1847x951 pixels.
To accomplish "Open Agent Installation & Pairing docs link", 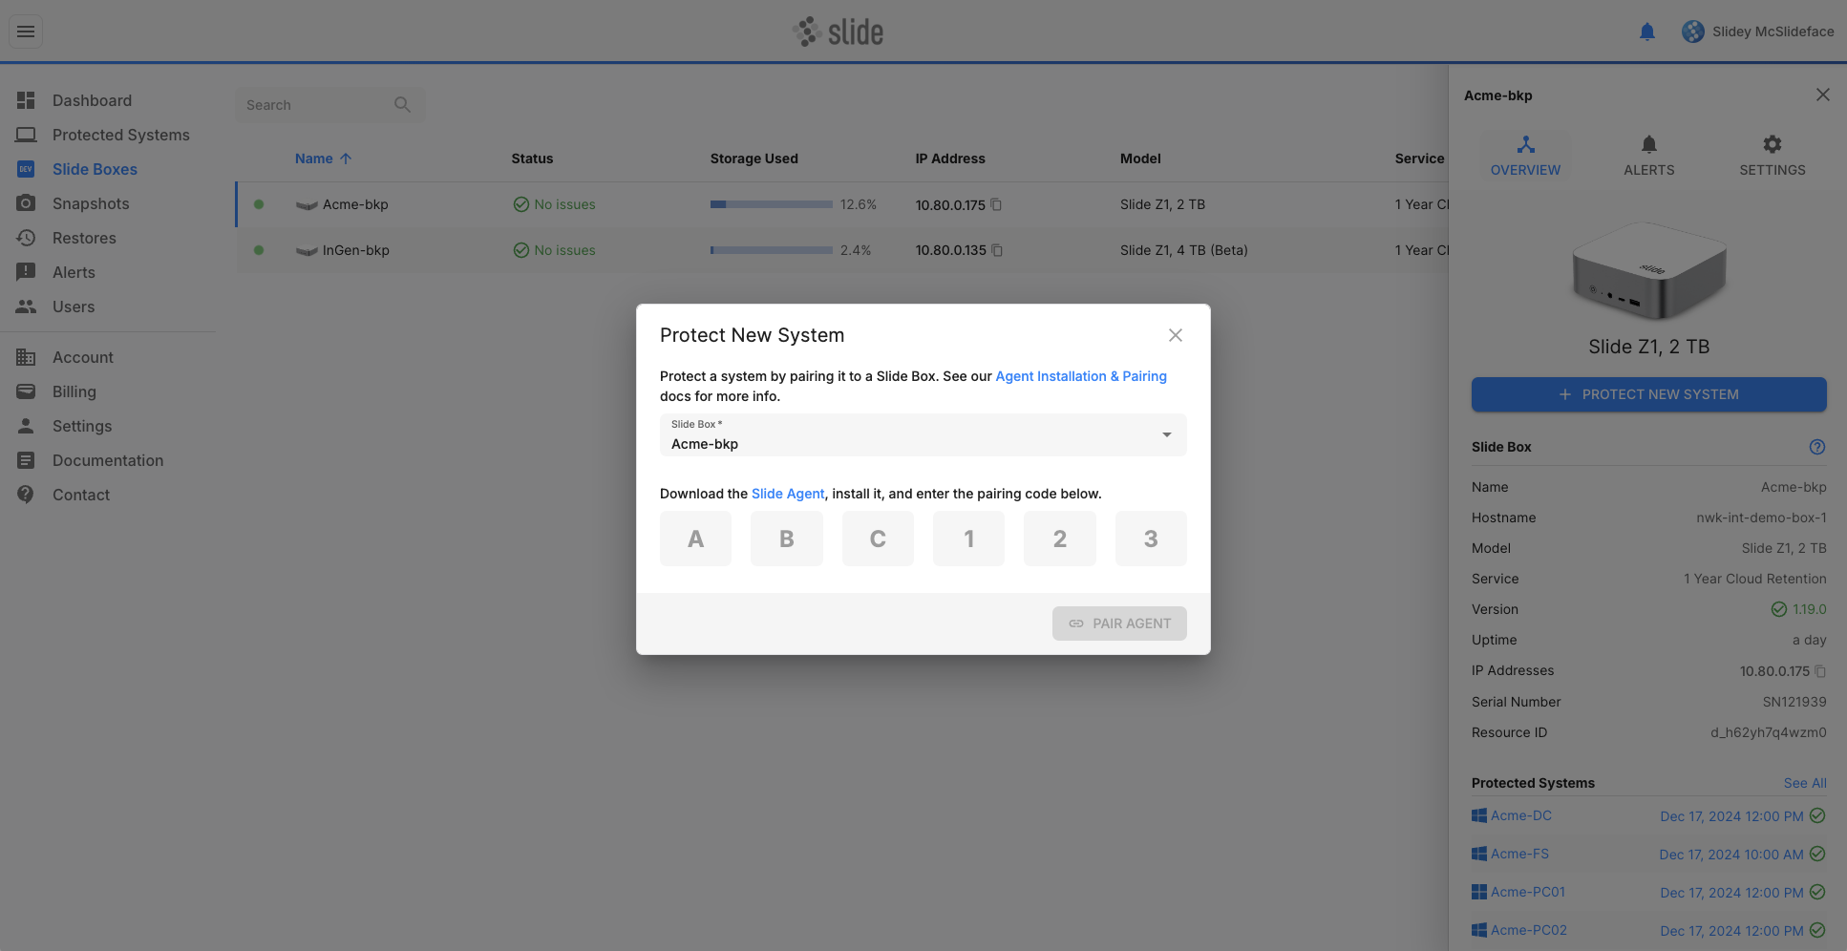I will click(1081, 376).
